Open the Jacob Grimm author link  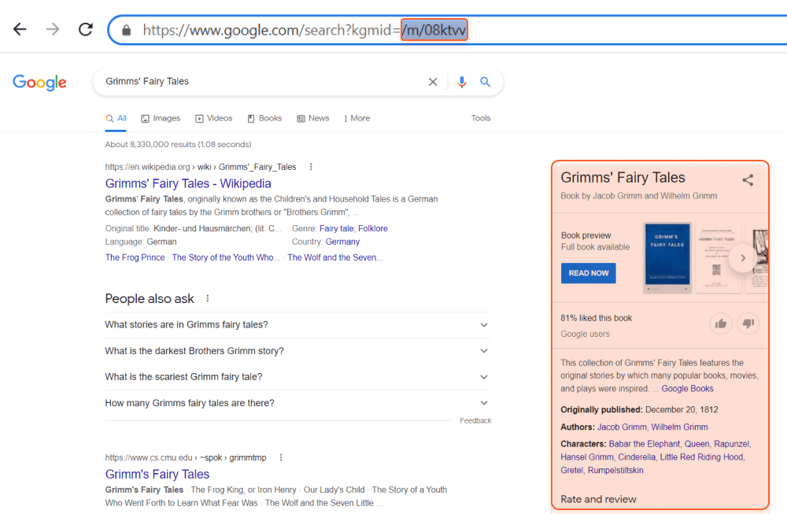click(622, 427)
